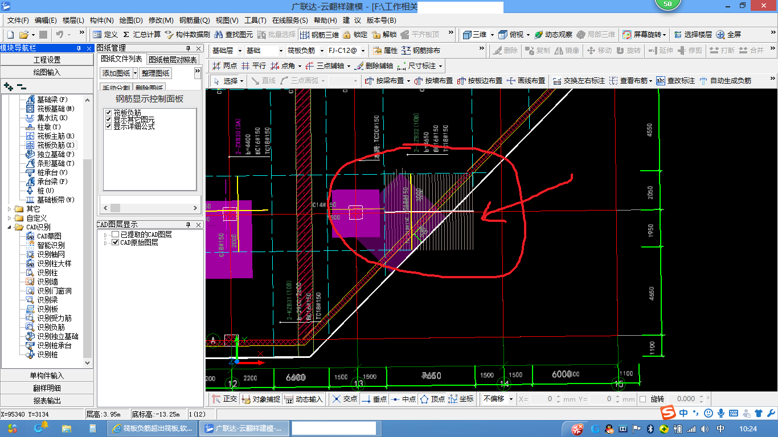This screenshot has width=778, height=437.
Task: Click 查找图元 find element tool
Action: tap(234, 35)
